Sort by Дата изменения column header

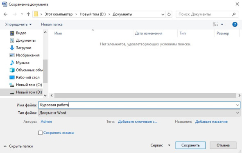(x=149, y=33)
